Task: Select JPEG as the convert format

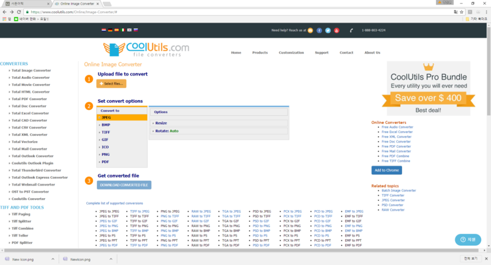Action: point(122,117)
